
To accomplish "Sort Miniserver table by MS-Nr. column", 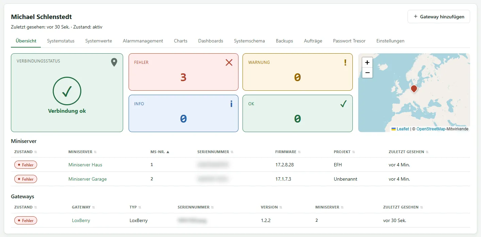I will point(160,152).
